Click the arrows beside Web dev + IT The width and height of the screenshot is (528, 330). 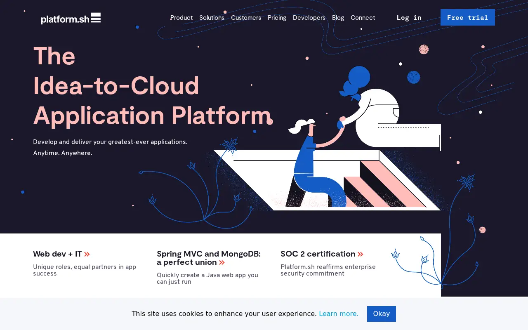pyautogui.click(x=87, y=254)
